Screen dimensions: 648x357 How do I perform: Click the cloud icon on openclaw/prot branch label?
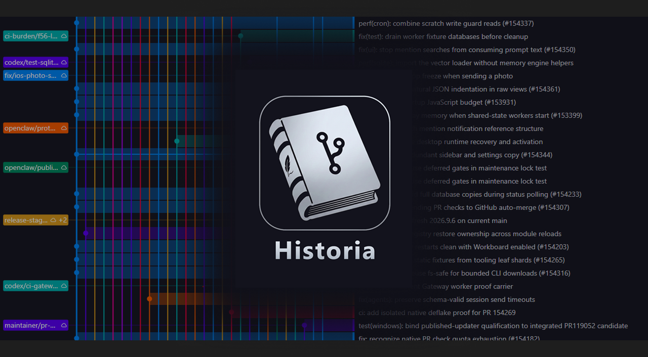pos(64,128)
